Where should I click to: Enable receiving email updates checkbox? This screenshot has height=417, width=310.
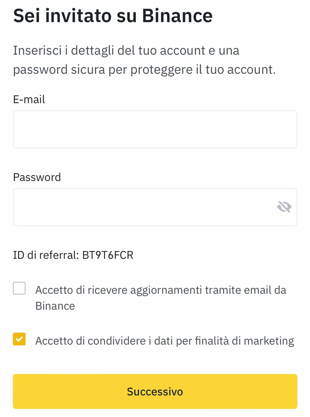(x=19, y=288)
